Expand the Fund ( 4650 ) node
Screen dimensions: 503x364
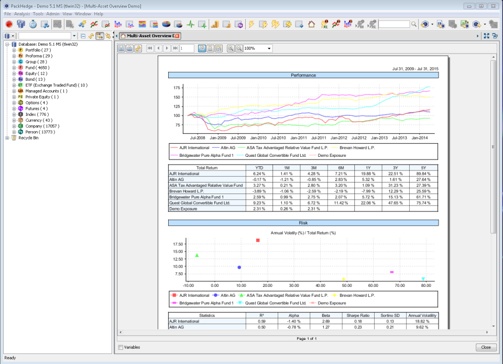click(14, 68)
